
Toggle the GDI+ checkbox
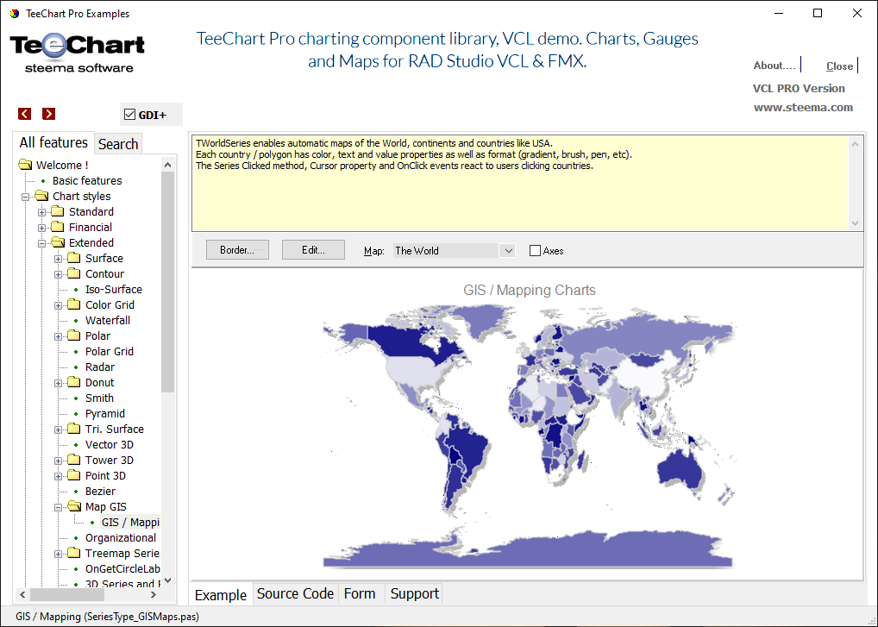point(130,115)
